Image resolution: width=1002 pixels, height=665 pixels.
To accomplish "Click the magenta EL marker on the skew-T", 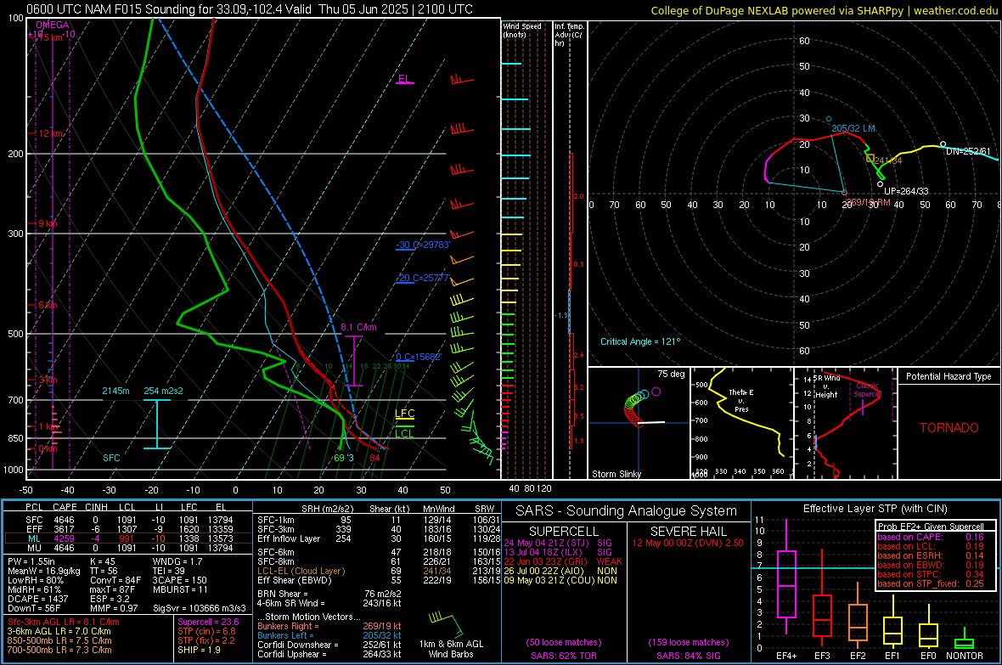I will 404,79.
